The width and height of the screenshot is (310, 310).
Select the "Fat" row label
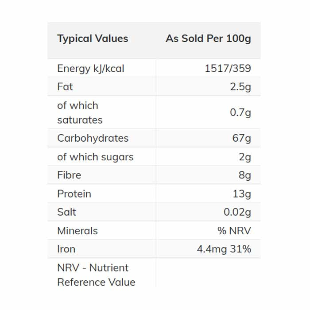65,87
